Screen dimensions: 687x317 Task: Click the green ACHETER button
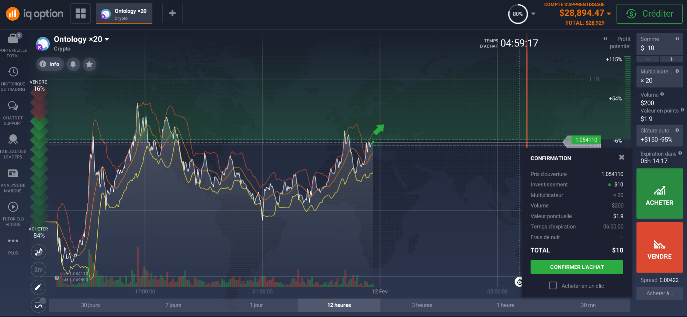click(x=659, y=194)
